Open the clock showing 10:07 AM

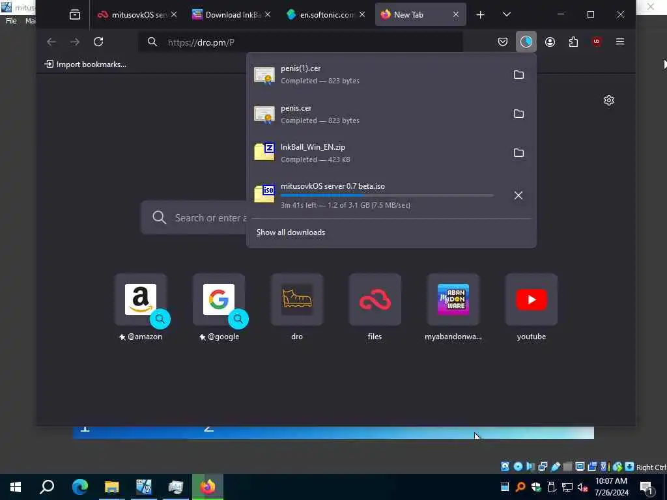611,487
